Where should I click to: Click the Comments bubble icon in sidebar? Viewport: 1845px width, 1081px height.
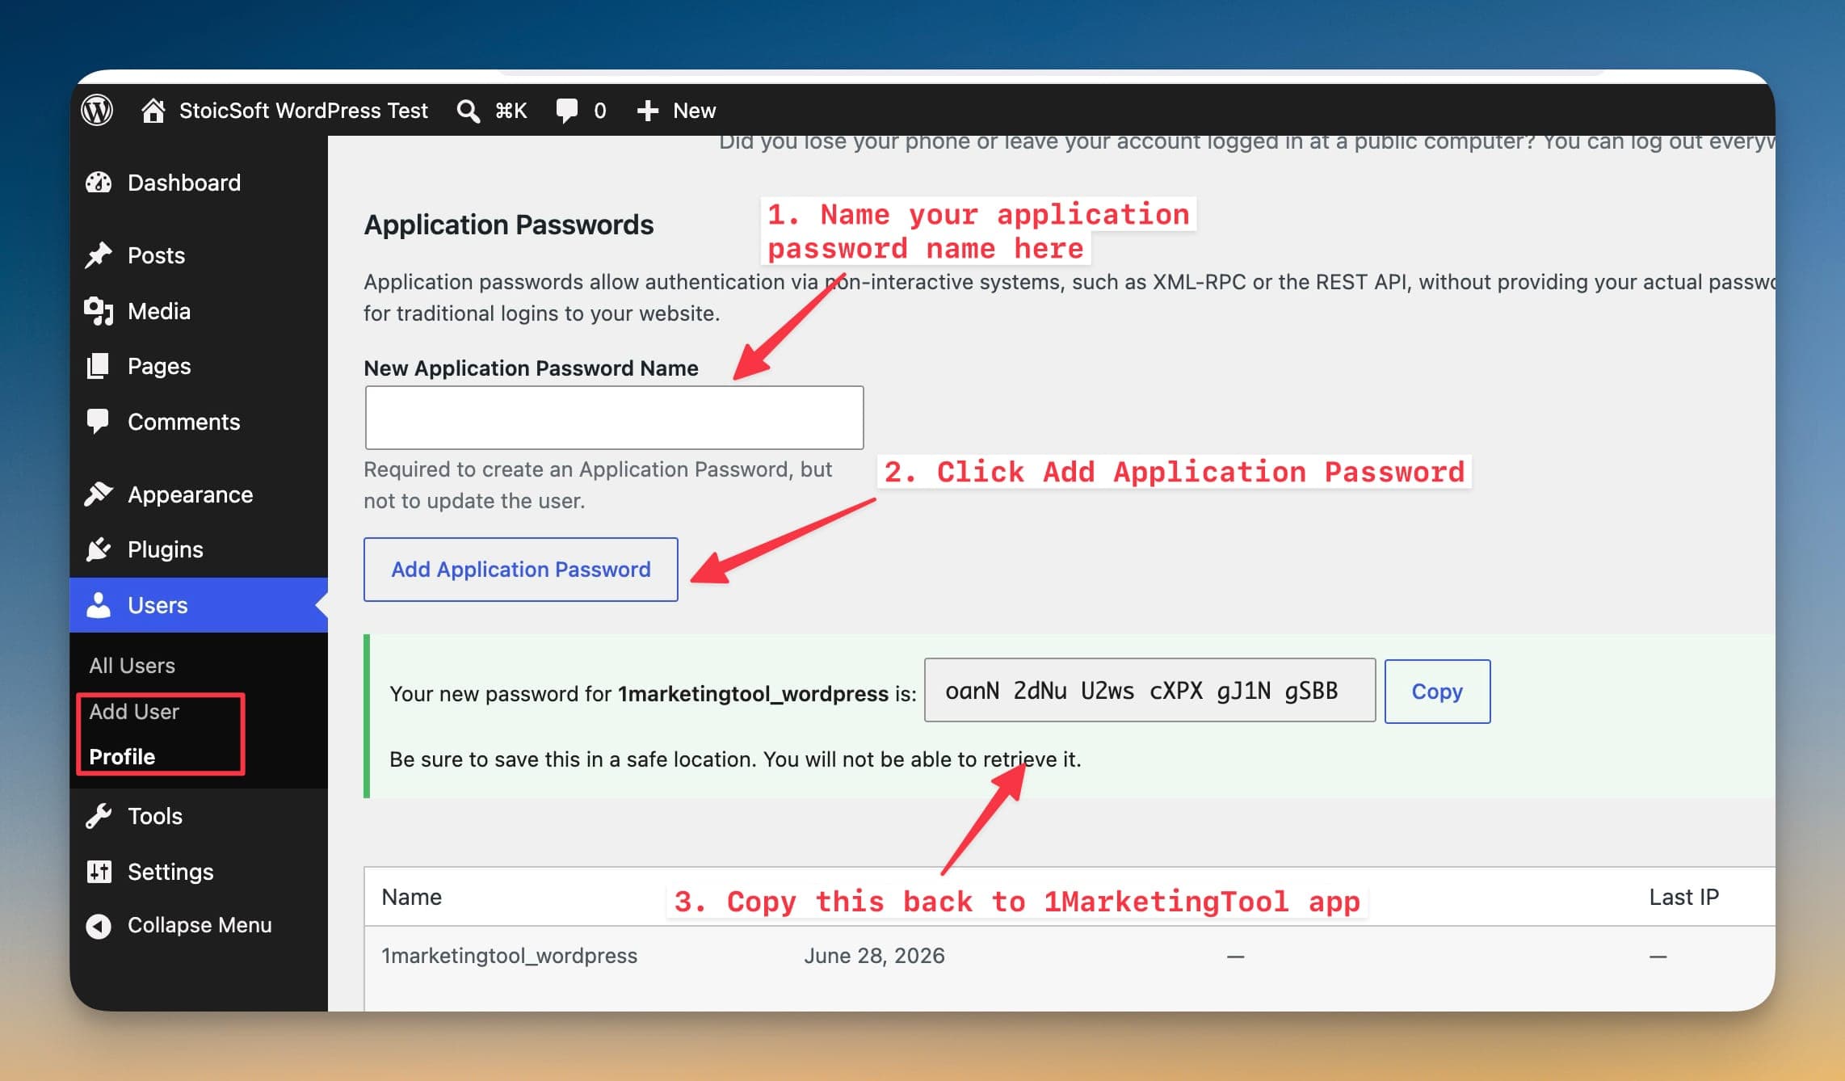98,422
